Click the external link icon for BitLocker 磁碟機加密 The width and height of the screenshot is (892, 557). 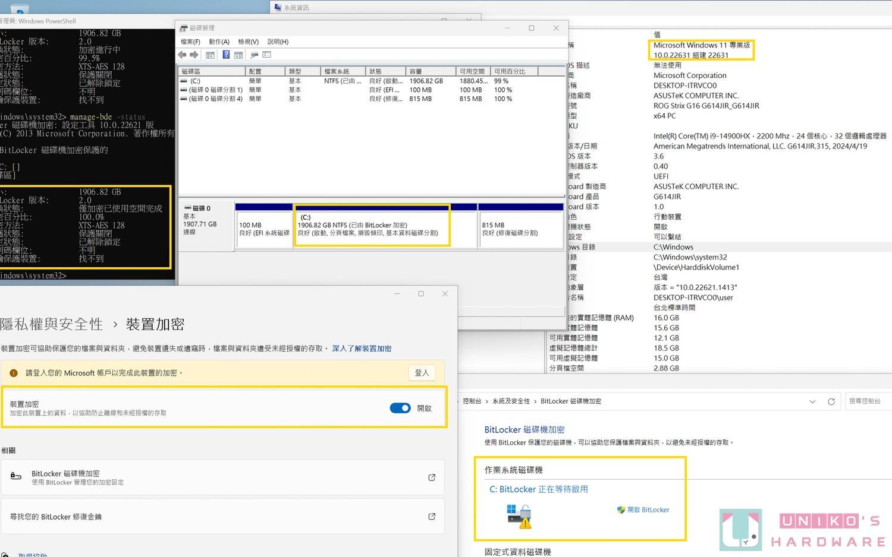[432, 477]
